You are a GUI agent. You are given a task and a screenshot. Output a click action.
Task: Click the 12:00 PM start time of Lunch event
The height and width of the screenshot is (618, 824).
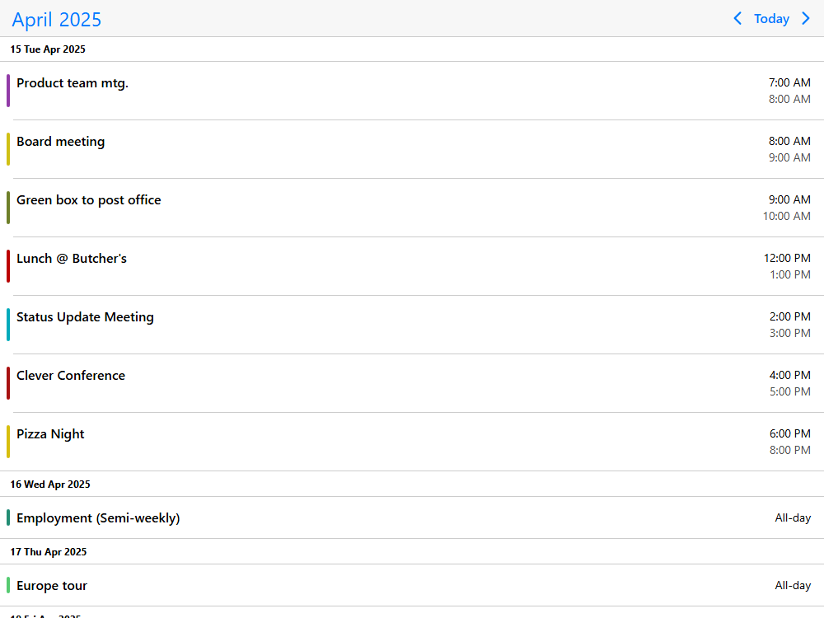[x=787, y=258]
